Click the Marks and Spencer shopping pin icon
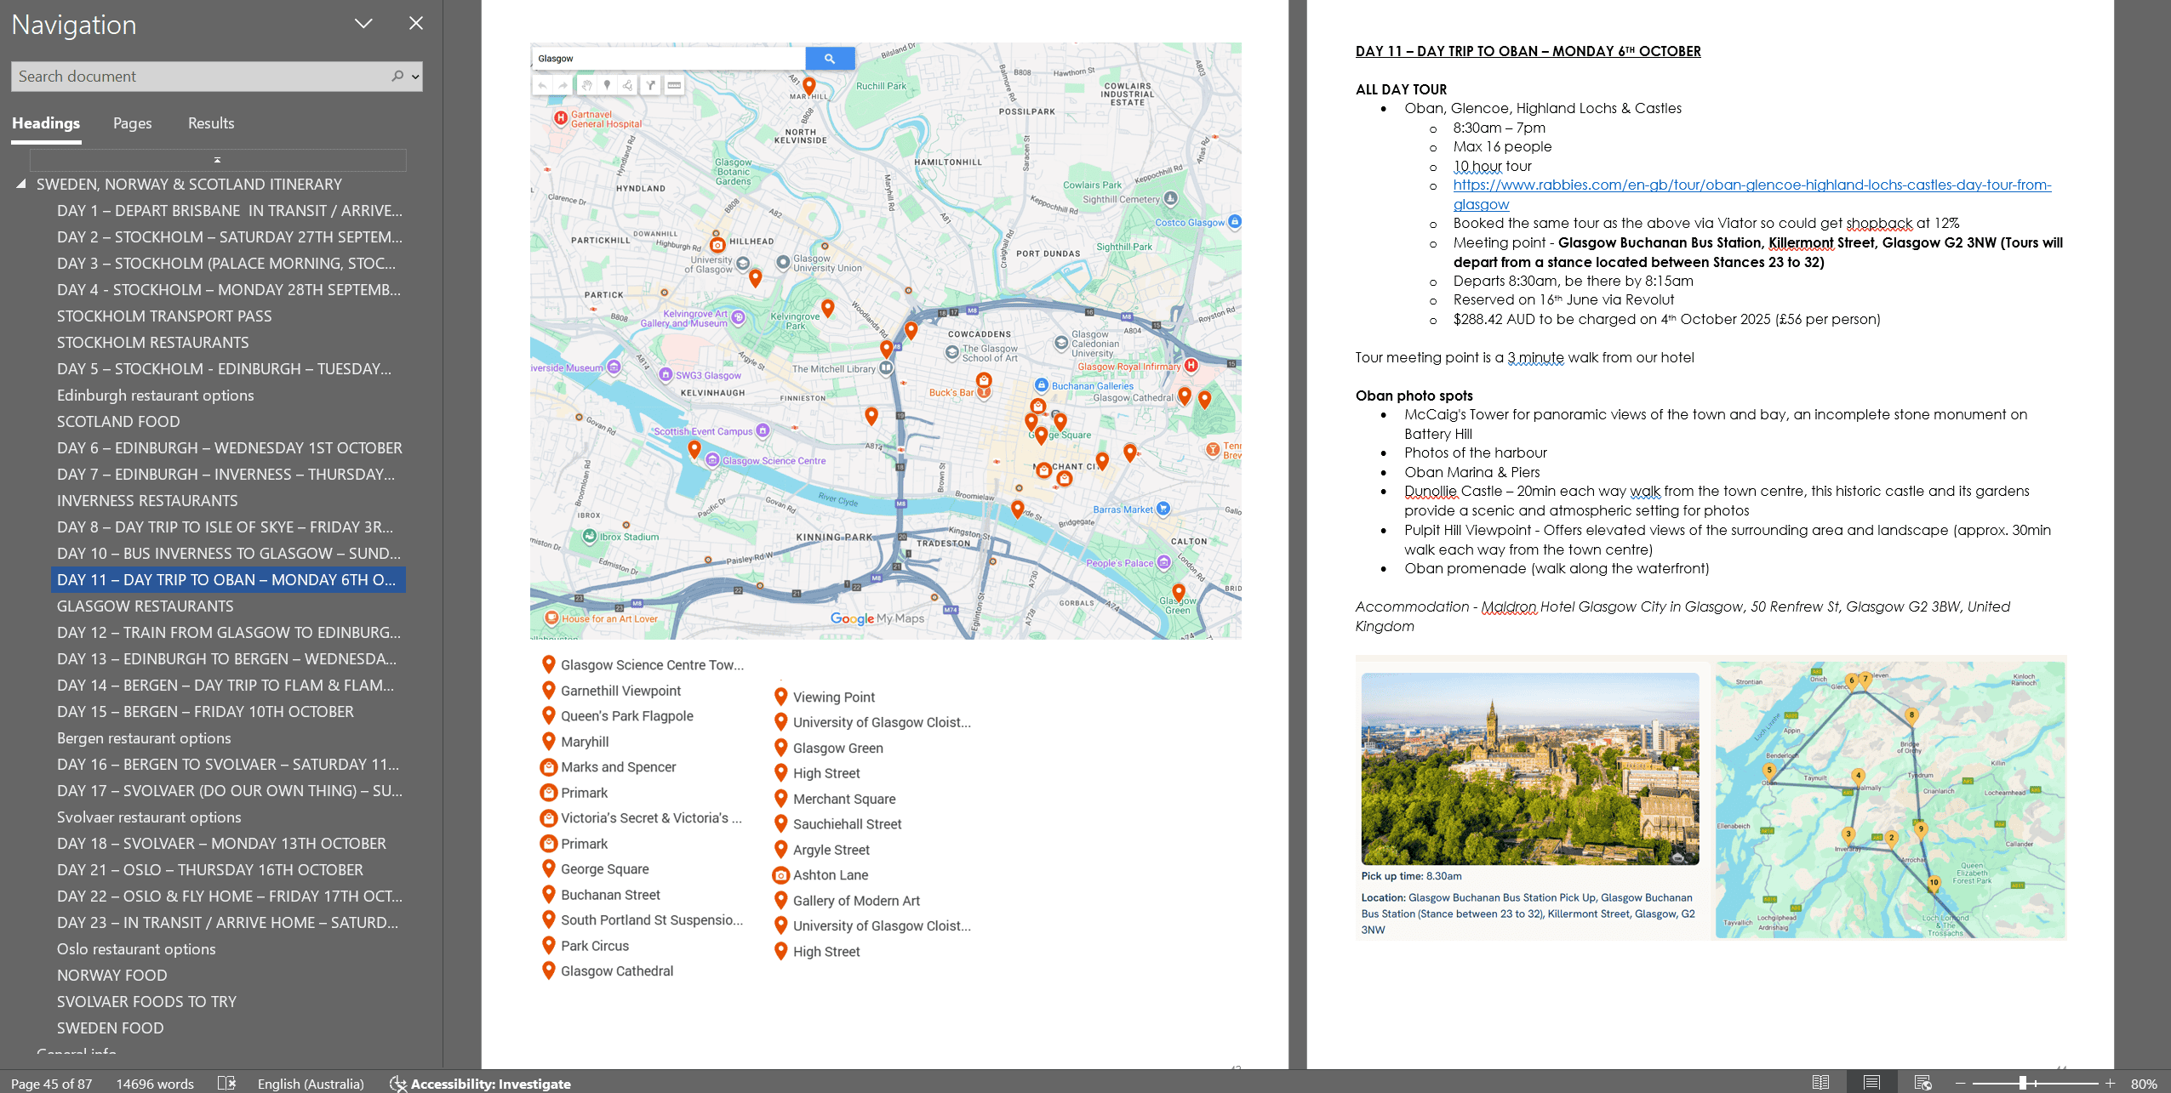The height and width of the screenshot is (1093, 2171). pos(549,767)
